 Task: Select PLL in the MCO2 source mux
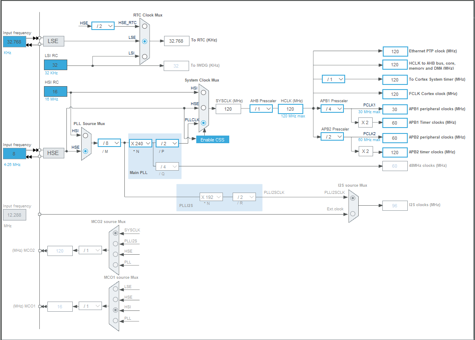[115, 265]
